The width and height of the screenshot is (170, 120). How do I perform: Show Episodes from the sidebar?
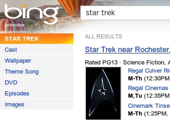coord(17,94)
